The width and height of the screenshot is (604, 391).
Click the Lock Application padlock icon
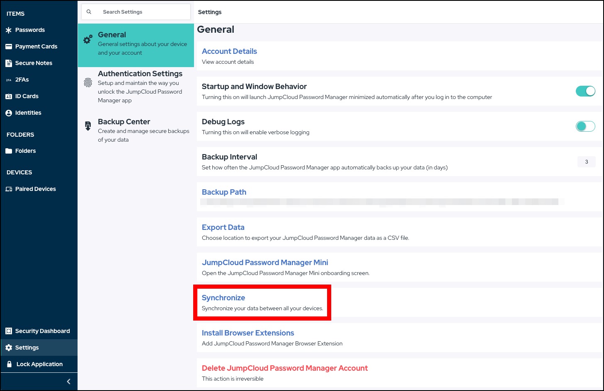coord(9,364)
